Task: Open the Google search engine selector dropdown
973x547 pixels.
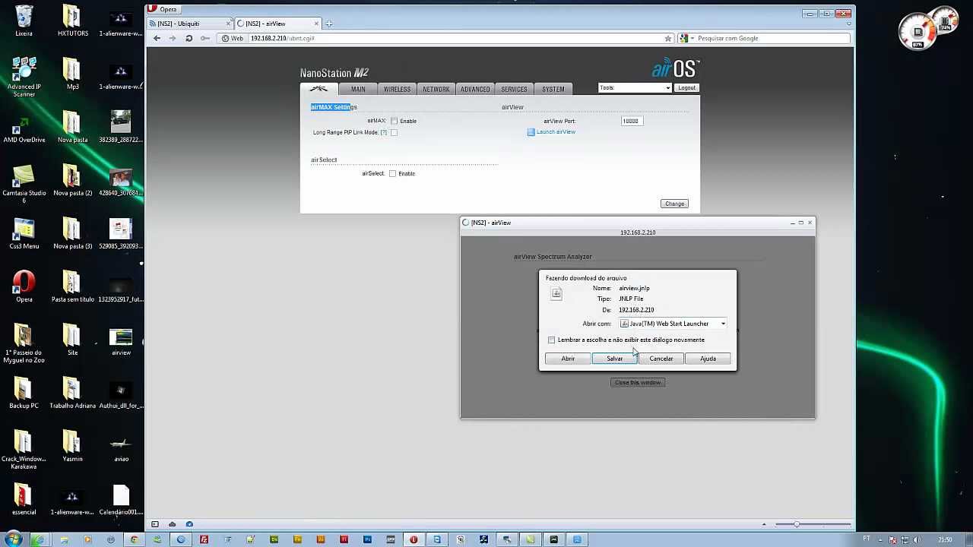Action: point(686,38)
